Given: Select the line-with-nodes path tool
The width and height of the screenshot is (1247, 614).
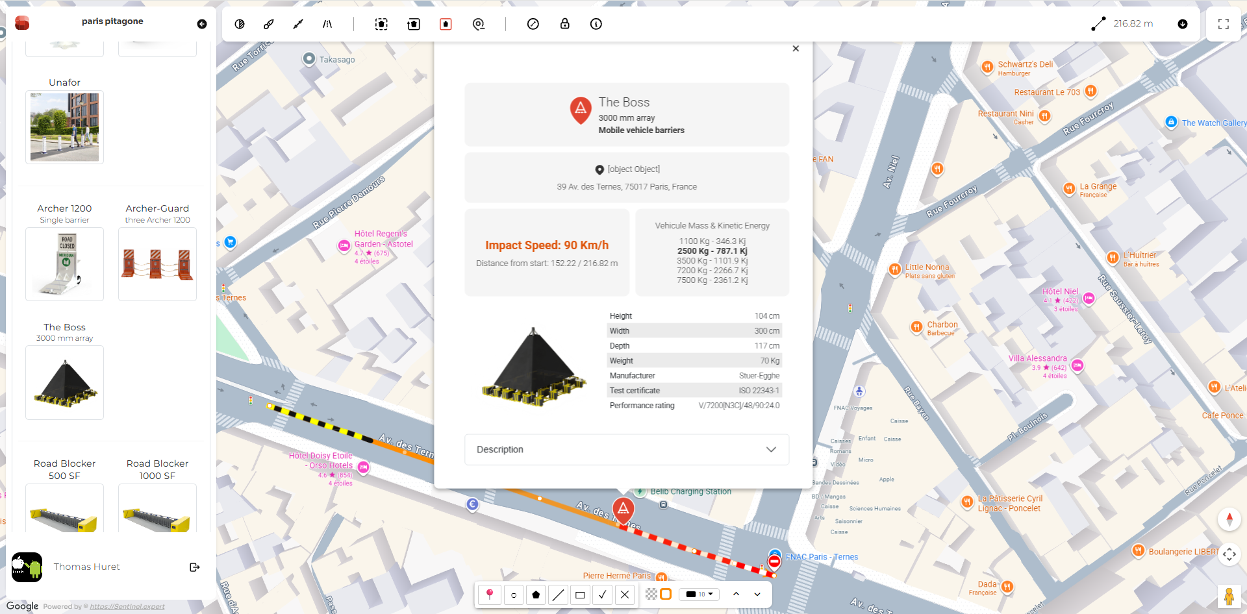Looking at the screenshot, I should point(298,24).
